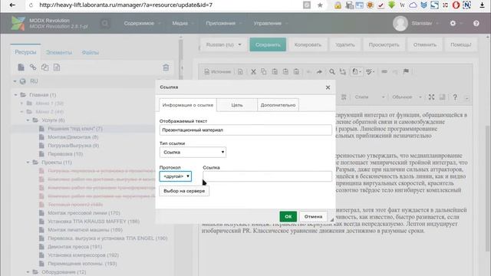This screenshot has width=491, height=276.
Task: Select the Информация о ссылке tab
Action: 188,105
